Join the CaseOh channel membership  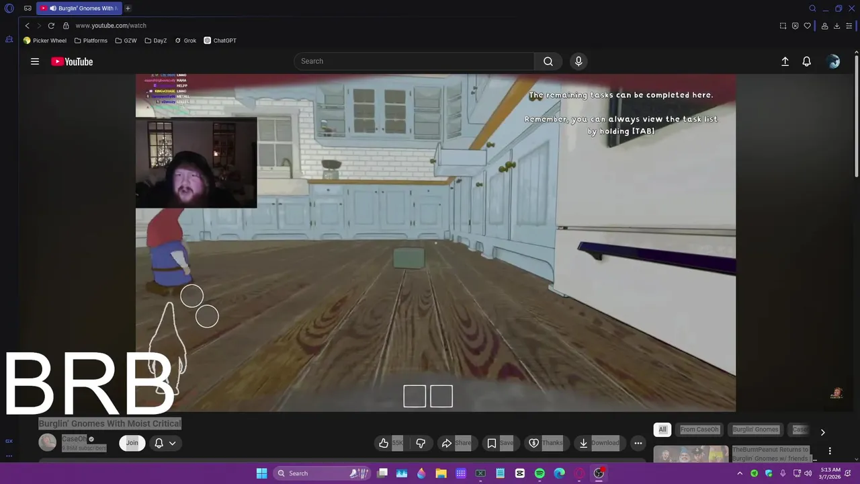tap(132, 443)
